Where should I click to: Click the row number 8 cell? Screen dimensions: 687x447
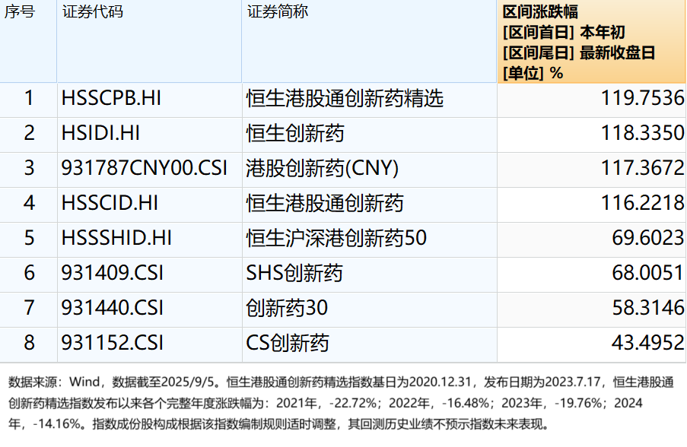click(x=28, y=343)
